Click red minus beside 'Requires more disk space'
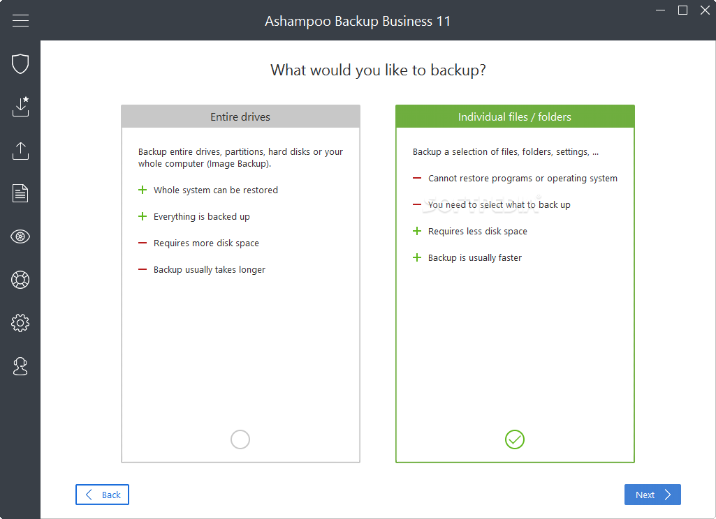 [143, 243]
